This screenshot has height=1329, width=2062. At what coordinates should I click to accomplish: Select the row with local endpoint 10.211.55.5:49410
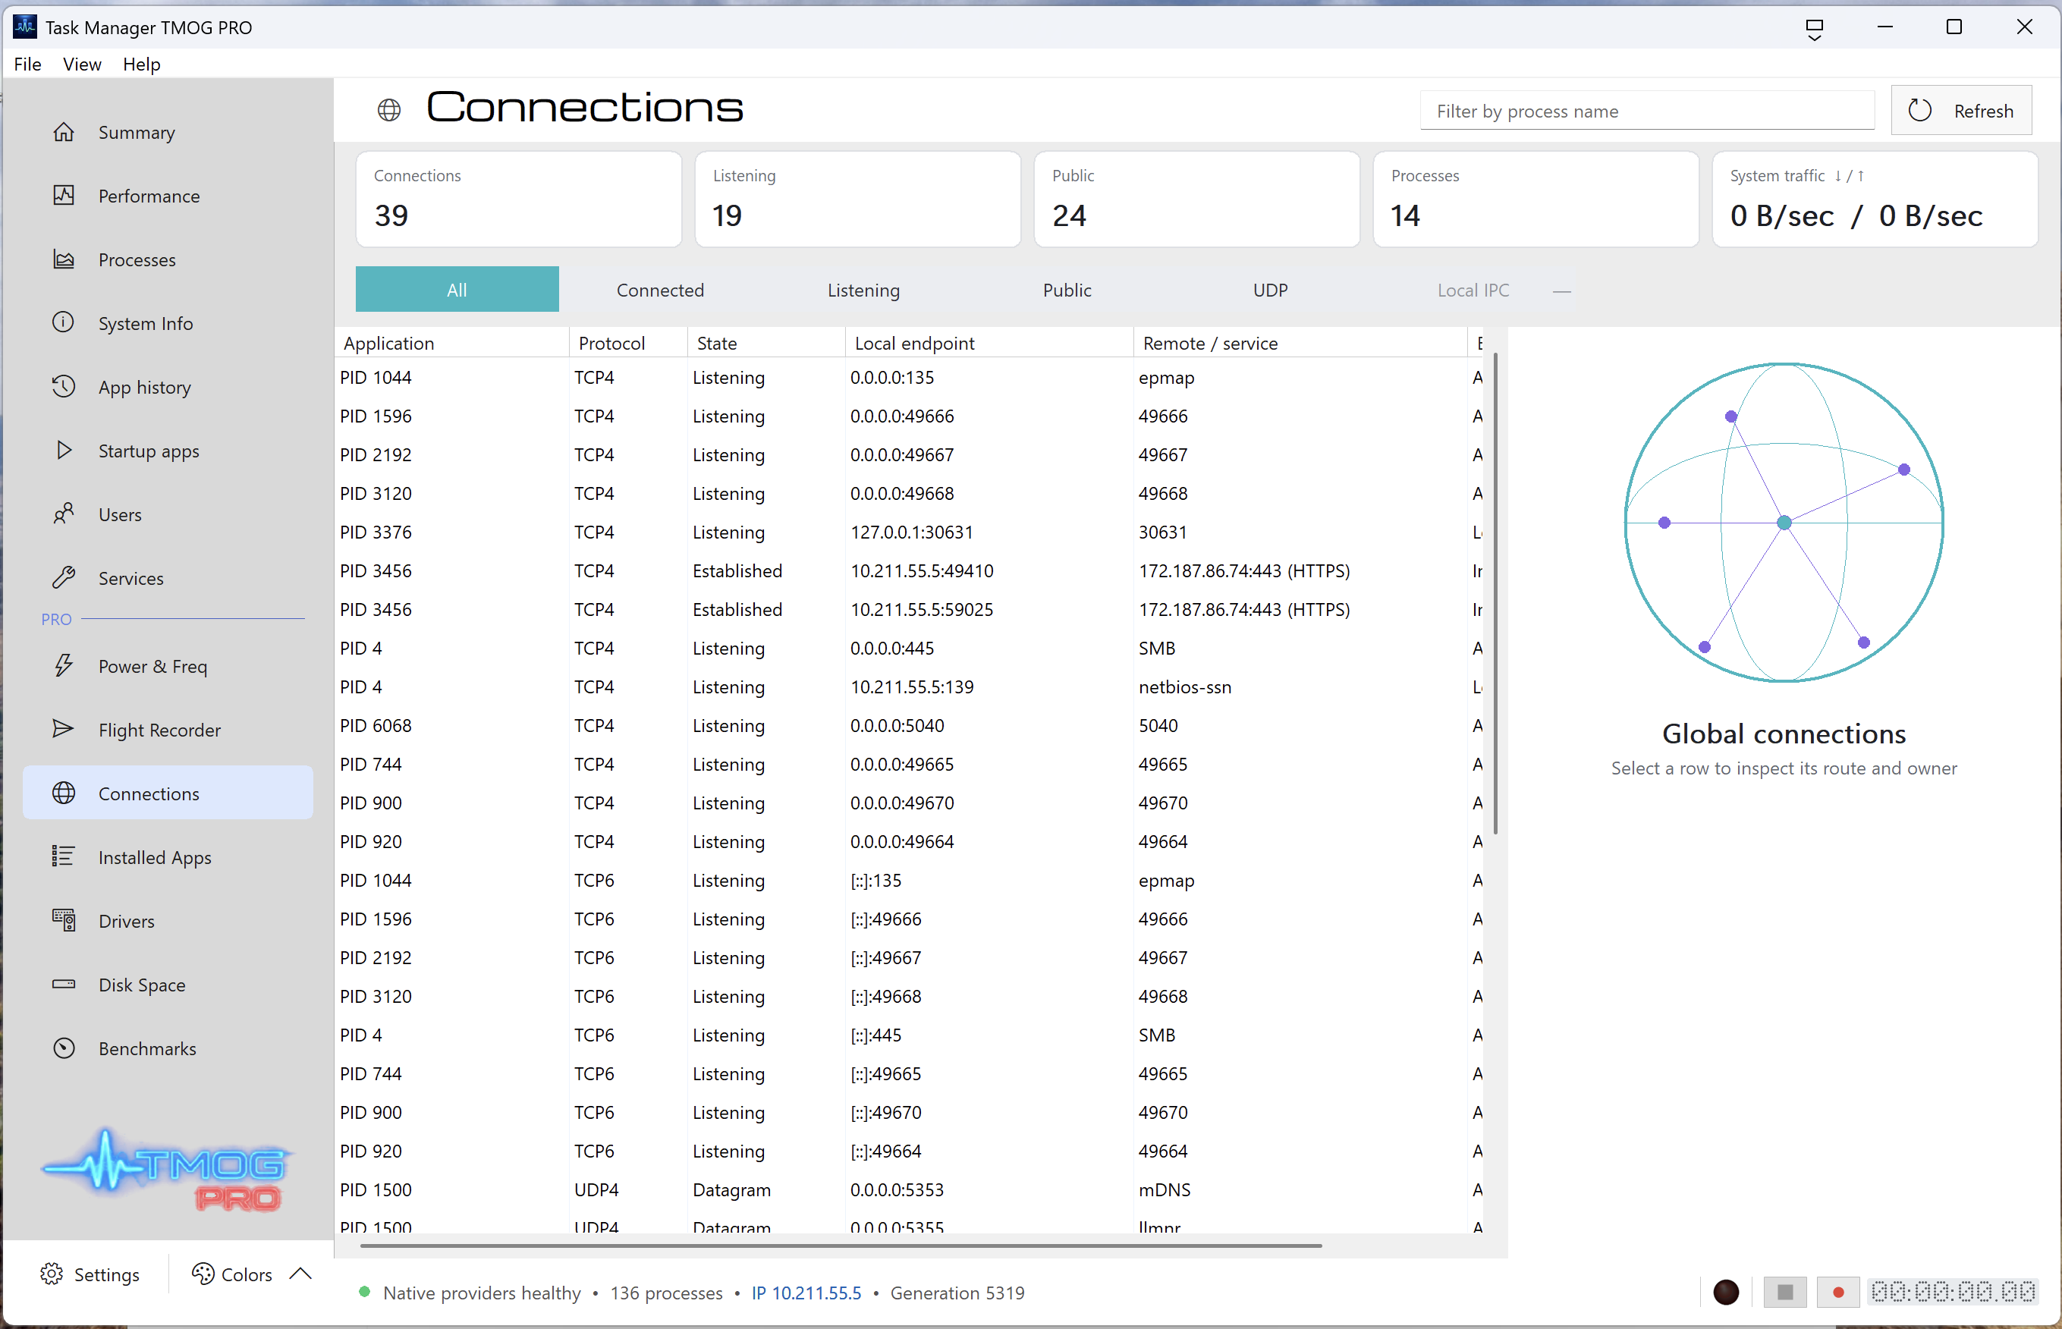pyautogui.click(x=910, y=570)
